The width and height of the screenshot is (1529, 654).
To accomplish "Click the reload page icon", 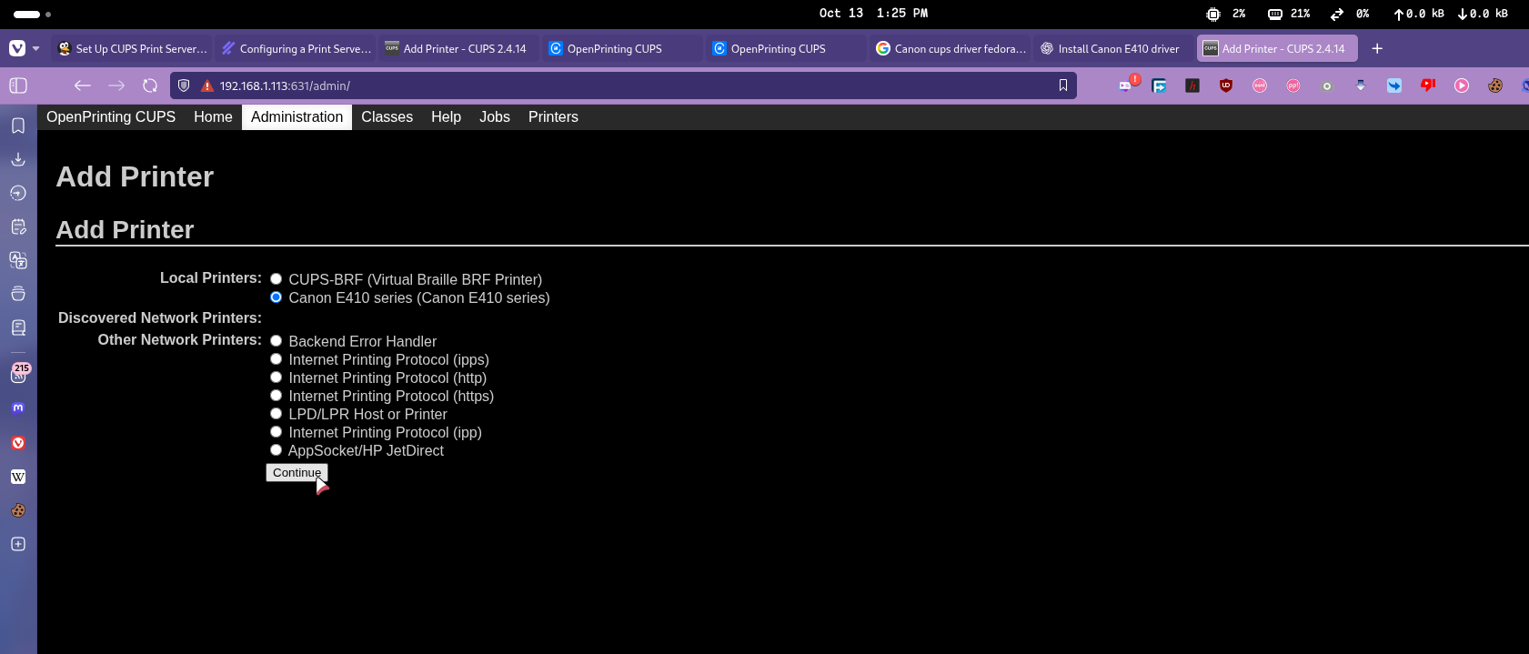I will (x=150, y=86).
